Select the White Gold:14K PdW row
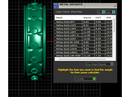 point(84,56)
